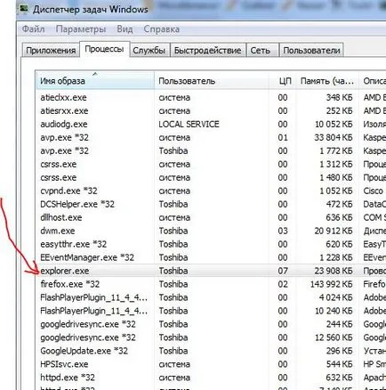Image resolution: width=386 pixels, height=390 pixels.
Task: Select FlashPlayerPlugin using 4 024 КБ
Action: click(211, 297)
